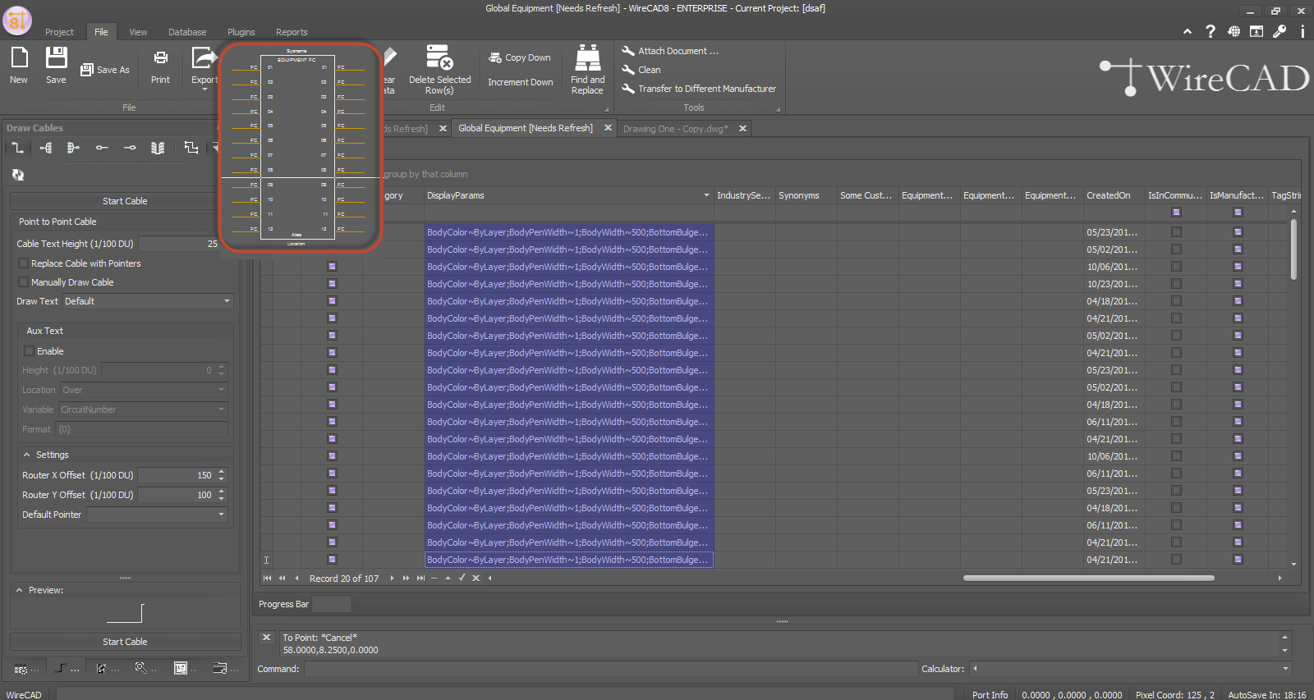The height and width of the screenshot is (700, 1314).
Task: Click the info icon at top right
Action: coord(1303,31)
